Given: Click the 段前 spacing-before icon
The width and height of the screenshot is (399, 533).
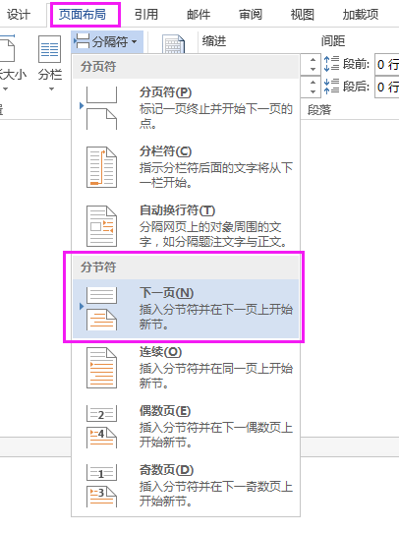Looking at the screenshot, I should (x=331, y=64).
